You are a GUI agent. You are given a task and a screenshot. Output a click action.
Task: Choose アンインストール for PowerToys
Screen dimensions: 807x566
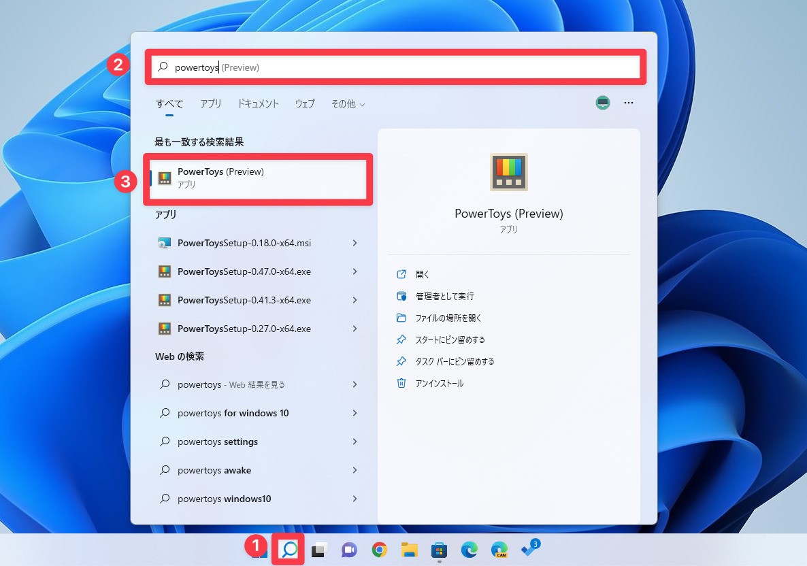440,383
